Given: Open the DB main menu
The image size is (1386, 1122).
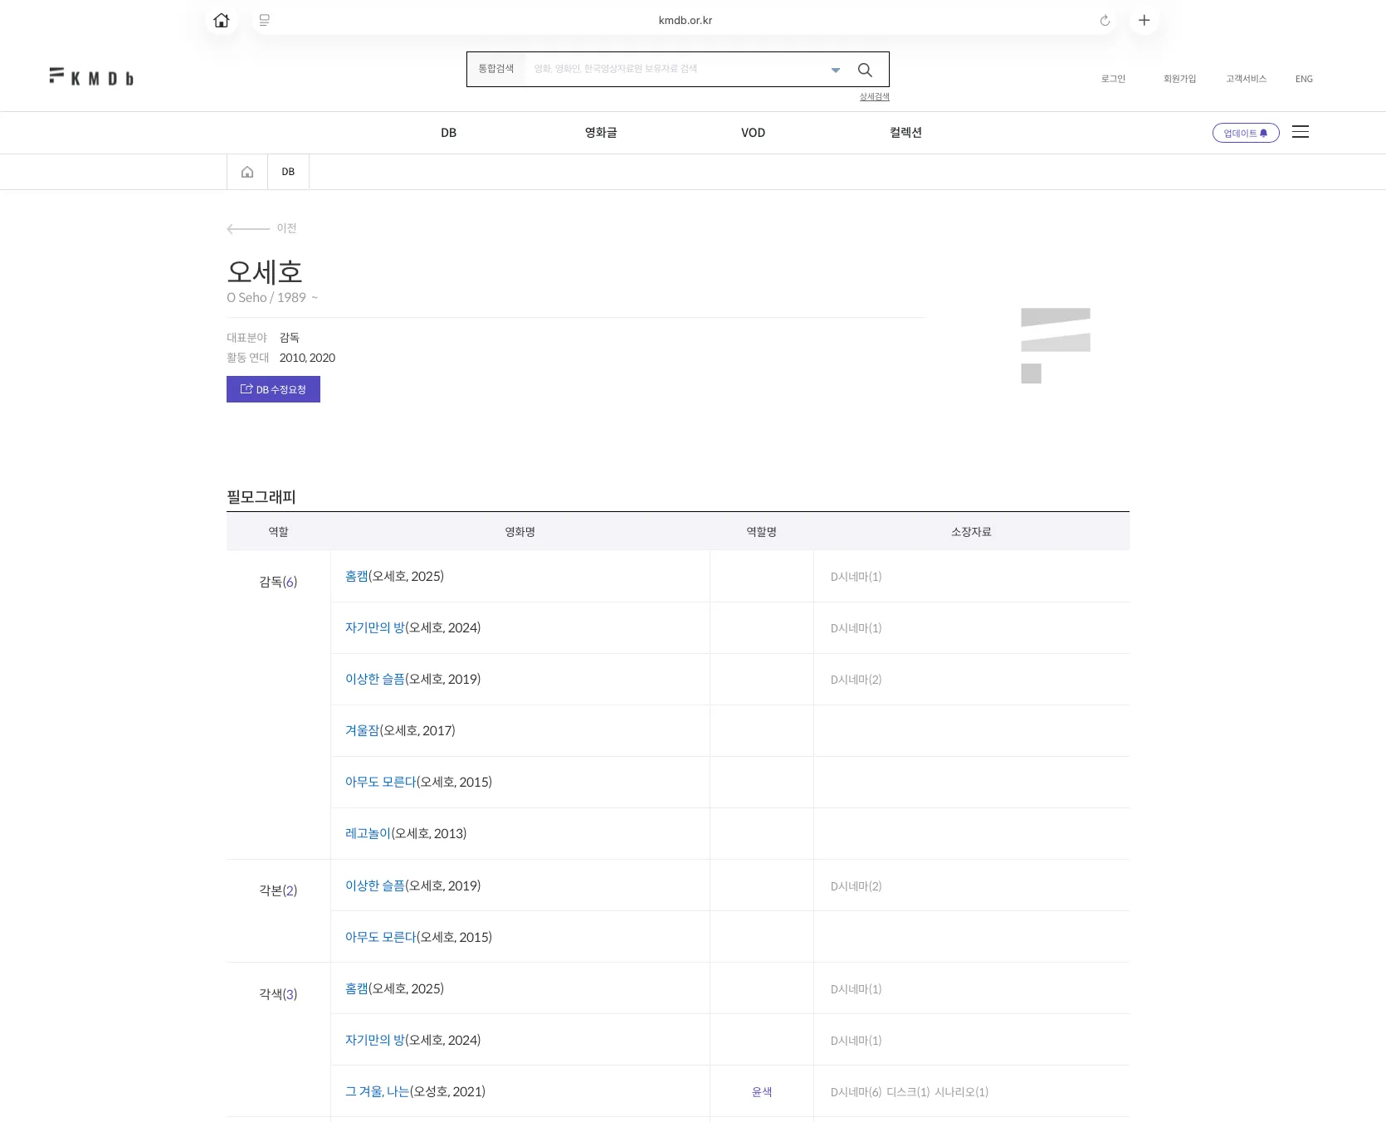Looking at the screenshot, I should (x=448, y=133).
